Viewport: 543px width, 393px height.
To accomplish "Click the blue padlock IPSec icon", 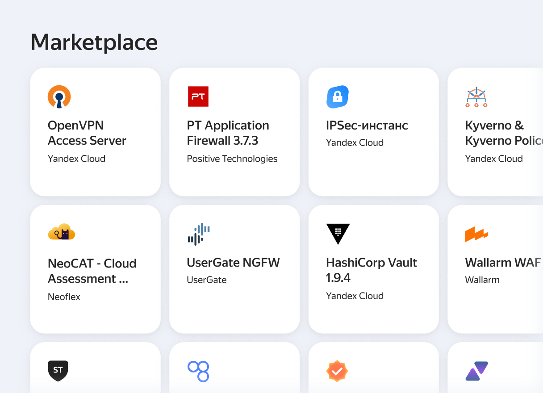I will point(338,96).
